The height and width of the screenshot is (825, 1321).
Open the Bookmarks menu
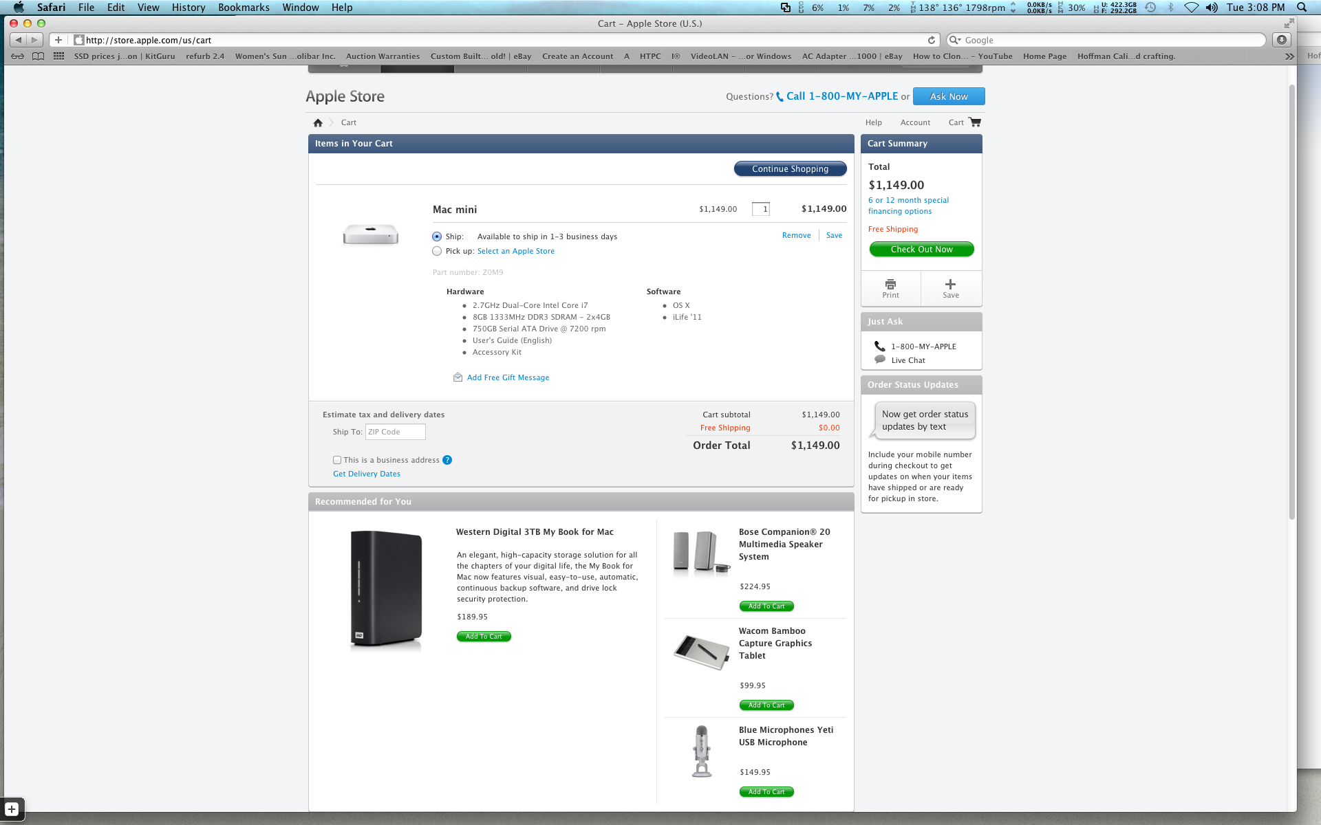point(244,8)
